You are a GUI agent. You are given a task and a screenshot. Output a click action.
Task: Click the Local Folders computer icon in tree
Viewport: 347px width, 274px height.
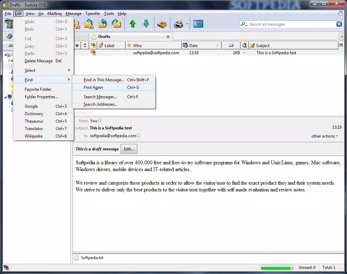(10, 97)
